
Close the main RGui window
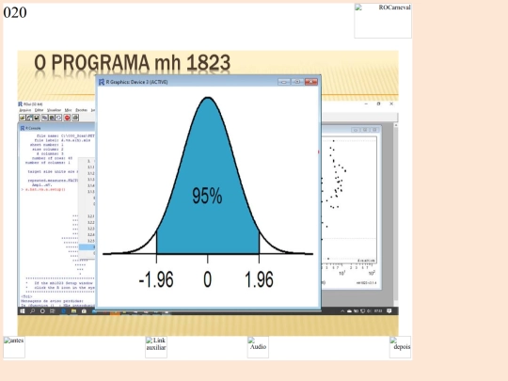[391, 104]
